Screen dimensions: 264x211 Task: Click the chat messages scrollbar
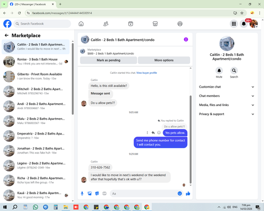tap(191, 139)
